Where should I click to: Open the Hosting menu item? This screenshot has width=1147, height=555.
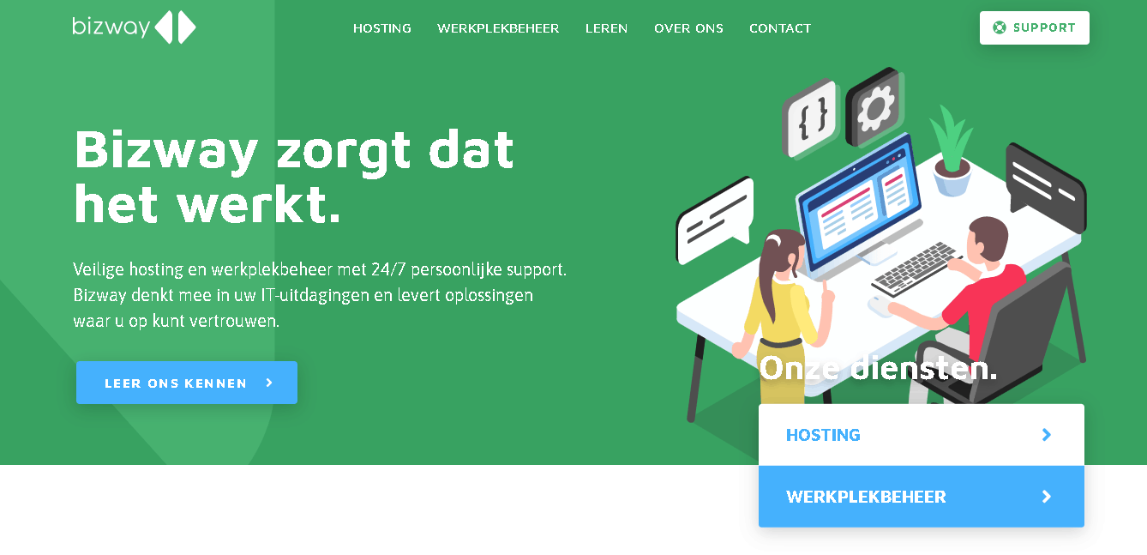382,28
